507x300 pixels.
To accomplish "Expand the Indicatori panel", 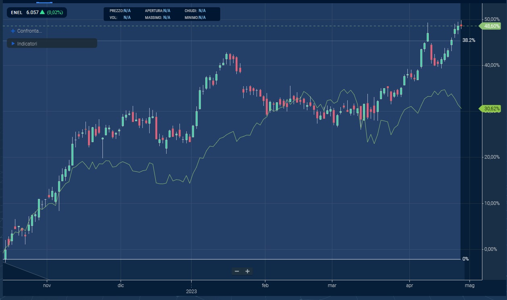I will tap(52, 43).
